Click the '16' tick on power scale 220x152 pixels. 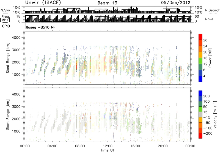pos(205,58)
